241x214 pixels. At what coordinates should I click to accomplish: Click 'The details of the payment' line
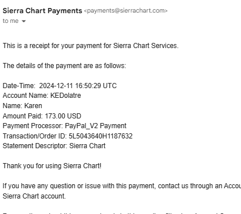pos(65,66)
